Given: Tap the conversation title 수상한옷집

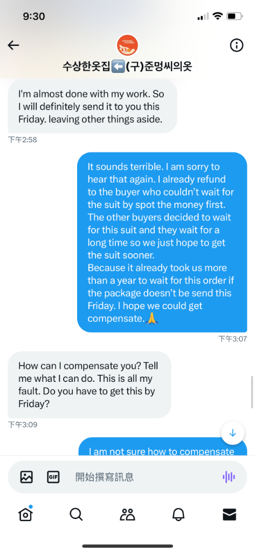Looking at the screenshot, I should pos(127,66).
